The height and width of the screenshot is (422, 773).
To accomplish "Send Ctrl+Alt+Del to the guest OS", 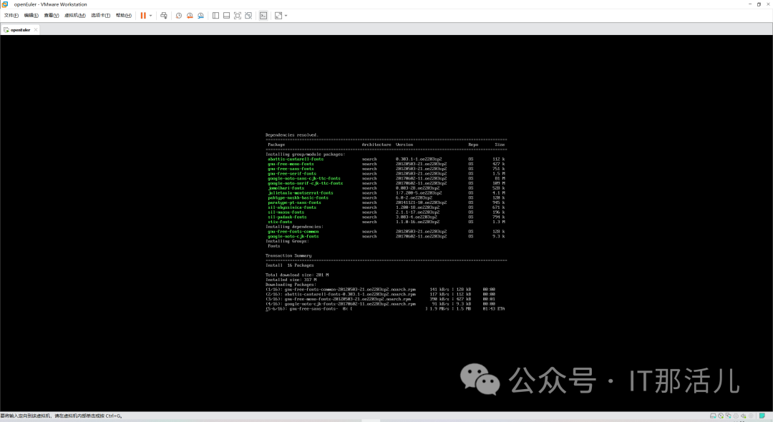I will tap(165, 15).
